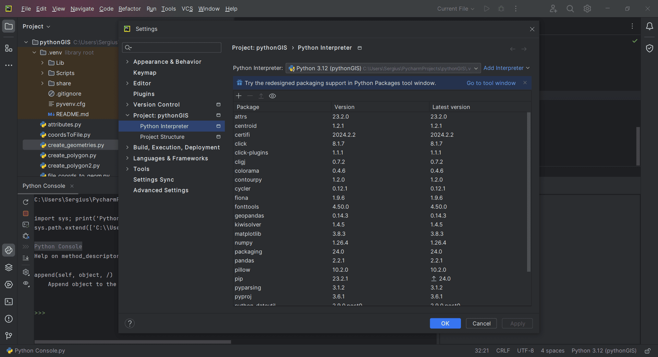The image size is (658, 357).
Task: Open the Git version control icon in the sidebar
Action: click(9, 336)
